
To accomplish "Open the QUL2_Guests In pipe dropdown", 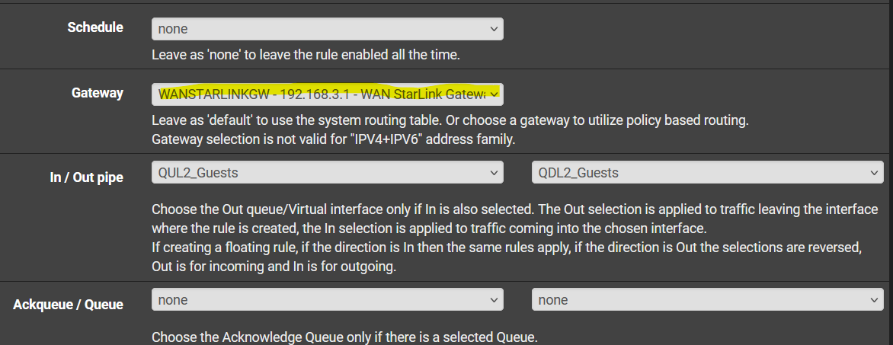I will tap(328, 172).
